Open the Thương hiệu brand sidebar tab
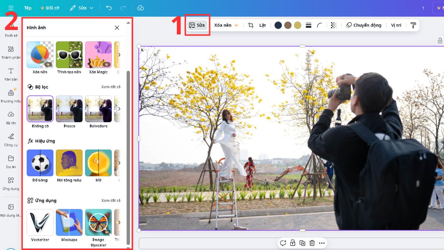The height and width of the screenshot is (250, 444). 11,96
